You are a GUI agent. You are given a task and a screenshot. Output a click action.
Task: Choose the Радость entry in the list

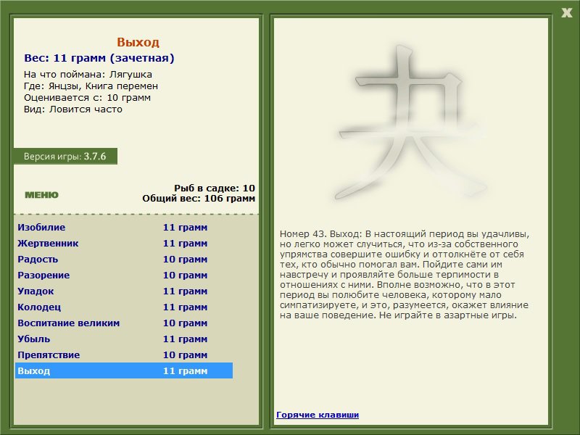point(124,259)
